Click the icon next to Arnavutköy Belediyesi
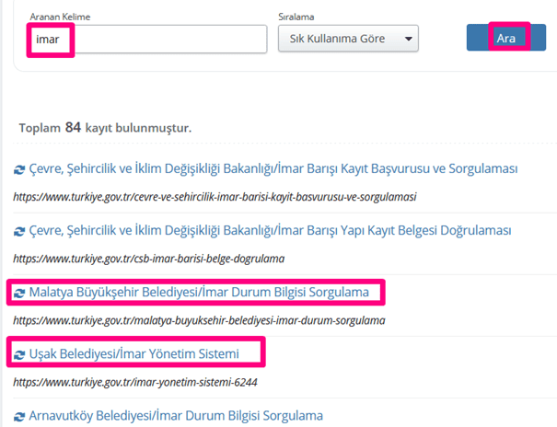The width and height of the screenshot is (557, 427). coord(19,416)
